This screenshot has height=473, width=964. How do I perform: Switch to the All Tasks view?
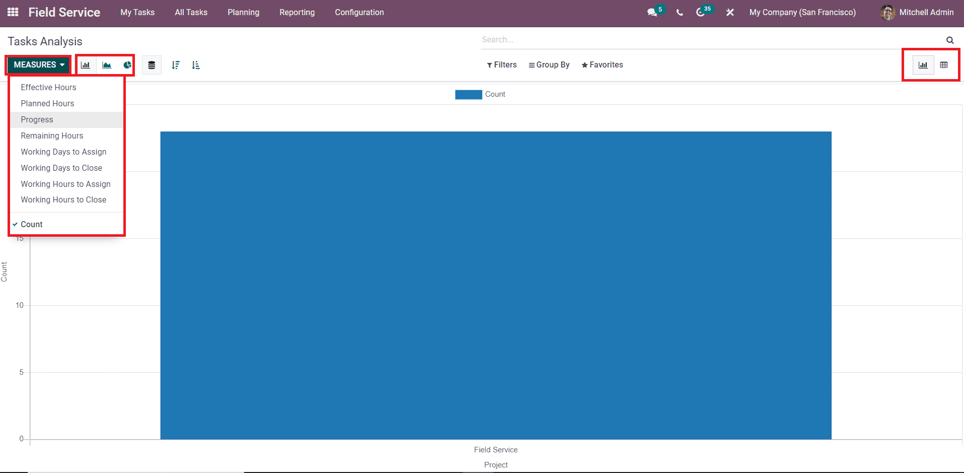point(191,12)
